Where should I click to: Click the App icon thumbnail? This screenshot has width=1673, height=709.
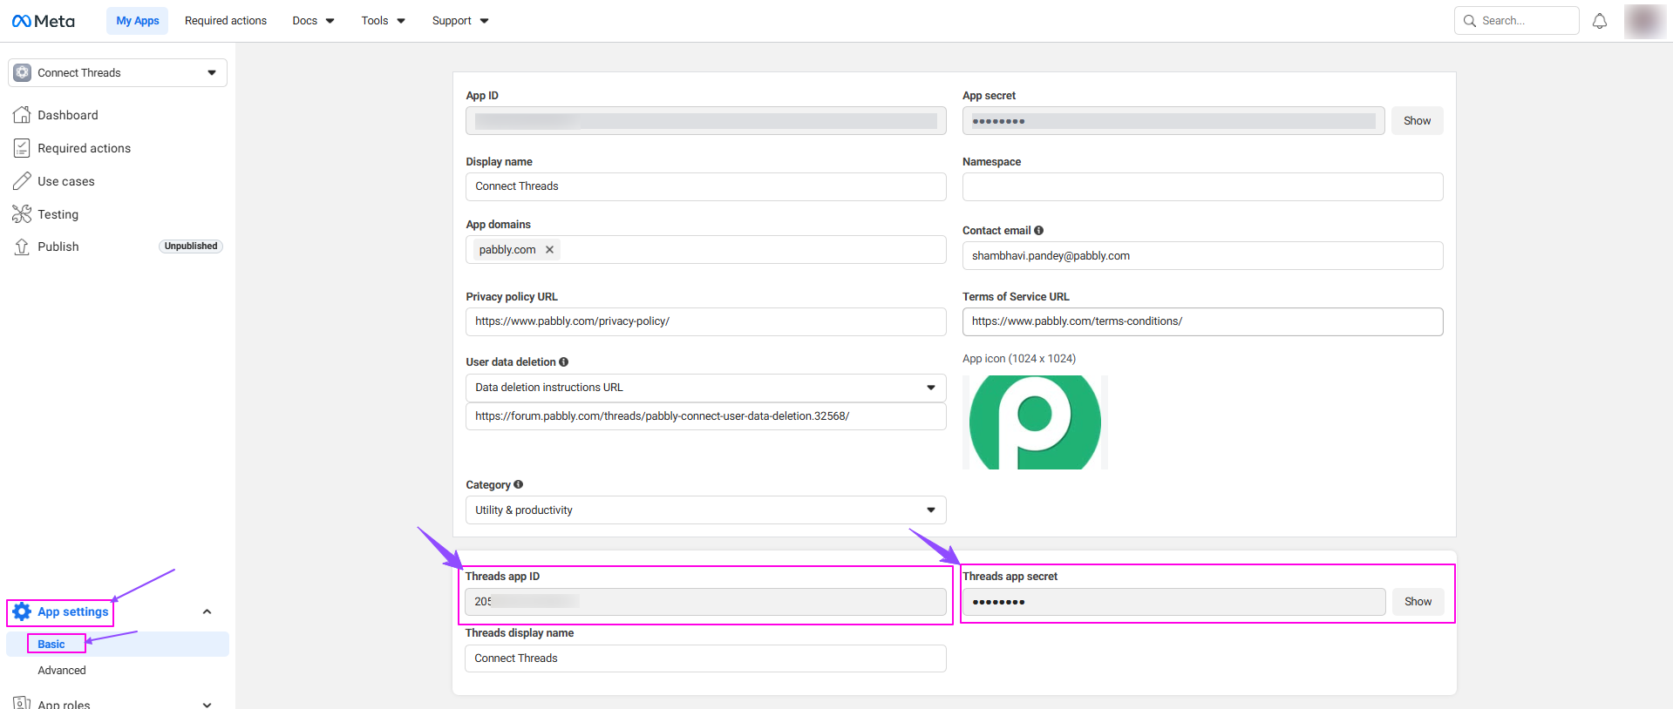pos(1035,422)
